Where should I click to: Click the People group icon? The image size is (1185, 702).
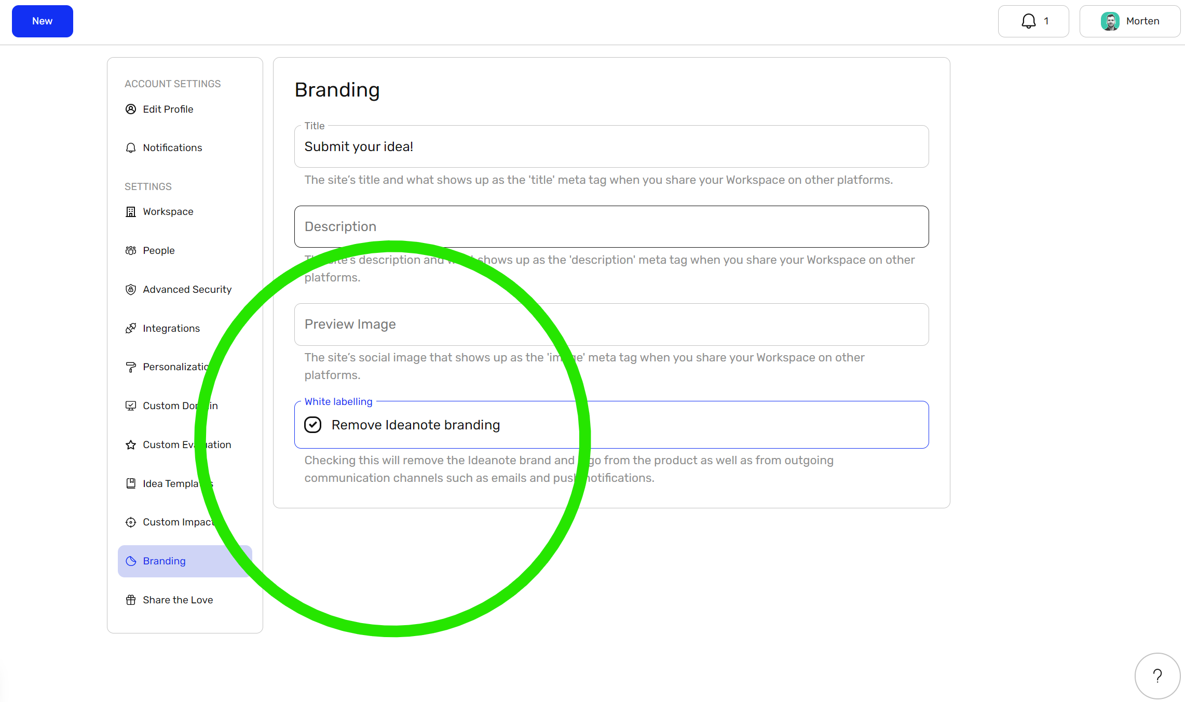click(x=131, y=251)
